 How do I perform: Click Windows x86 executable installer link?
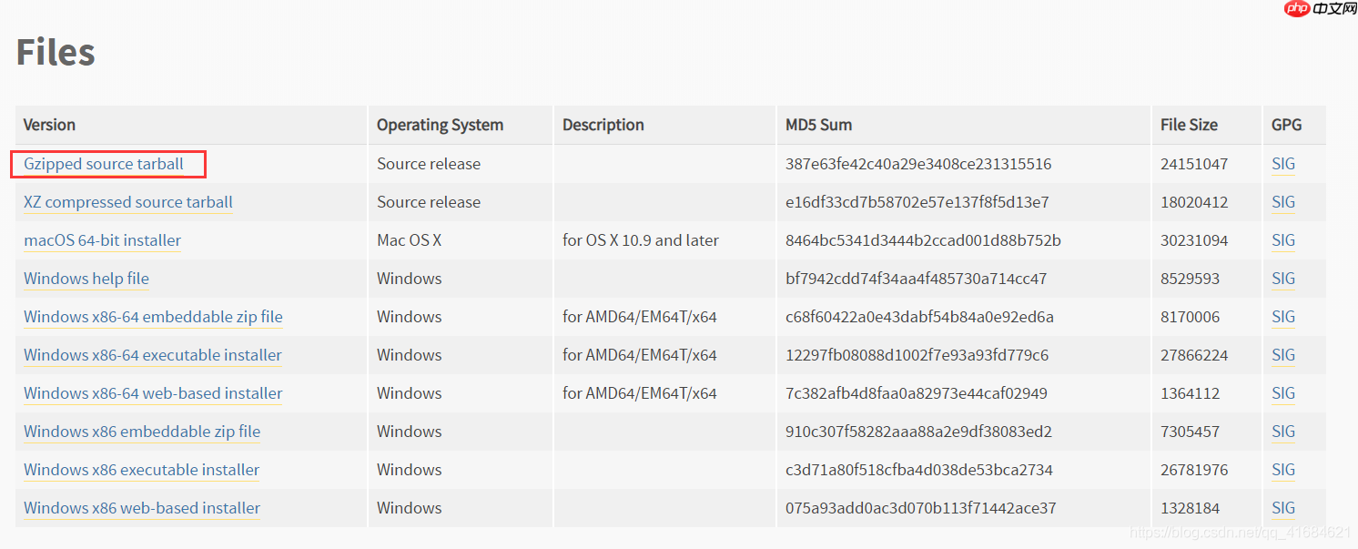[x=142, y=470]
